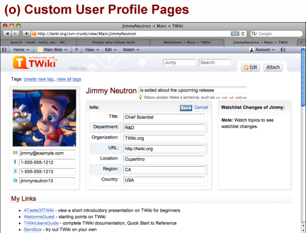Click the Watchlist Changes of Jimmy heading
Image resolution: width=306 pixels, height=233 pixels.
253,107
